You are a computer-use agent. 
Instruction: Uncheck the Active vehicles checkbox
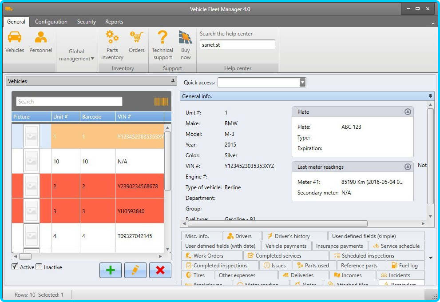[15, 267]
